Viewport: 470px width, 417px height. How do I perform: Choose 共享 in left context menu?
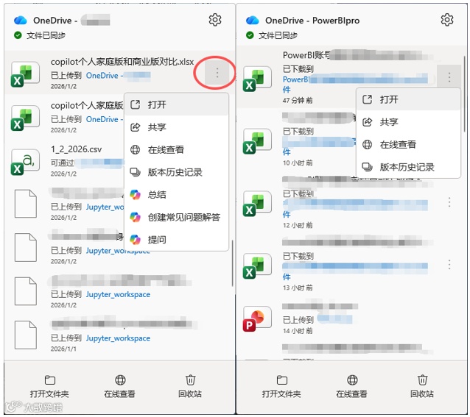(177, 127)
